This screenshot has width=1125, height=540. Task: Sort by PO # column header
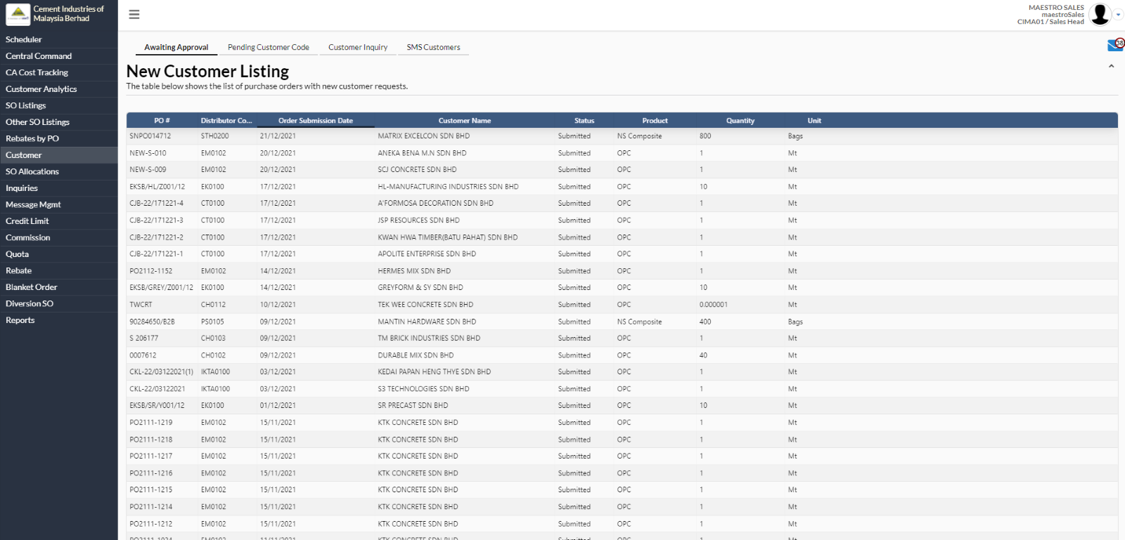point(162,121)
